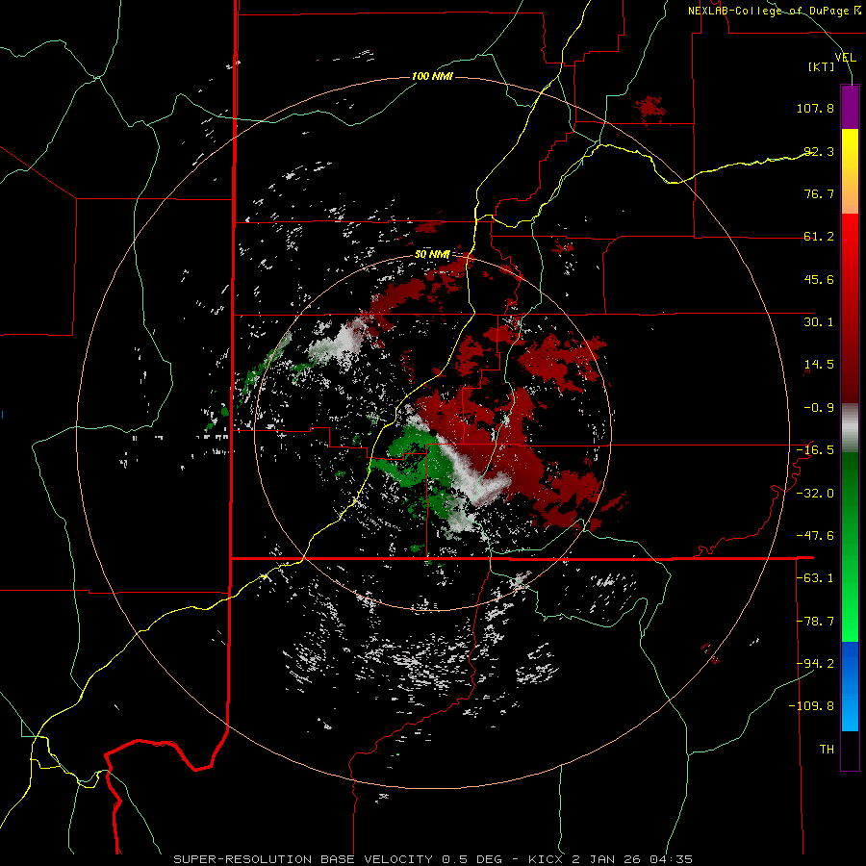Click the [KT] units label
866x866 pixels.
coord(821,66)
